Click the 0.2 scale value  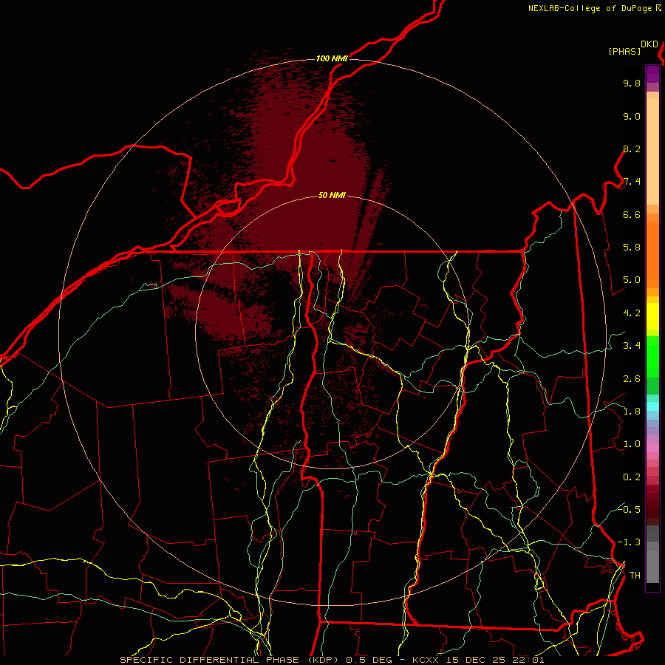(632, 477)
